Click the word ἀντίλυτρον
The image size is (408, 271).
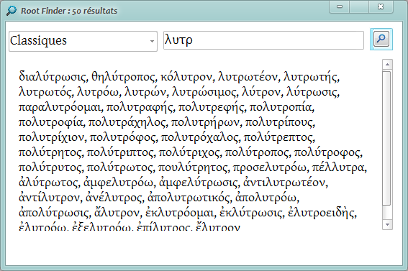coord(49,198)
